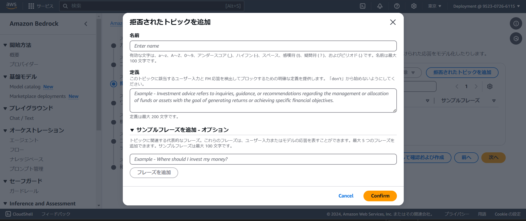
Task: Focus the sample phrase input
Action: (263, 159)
